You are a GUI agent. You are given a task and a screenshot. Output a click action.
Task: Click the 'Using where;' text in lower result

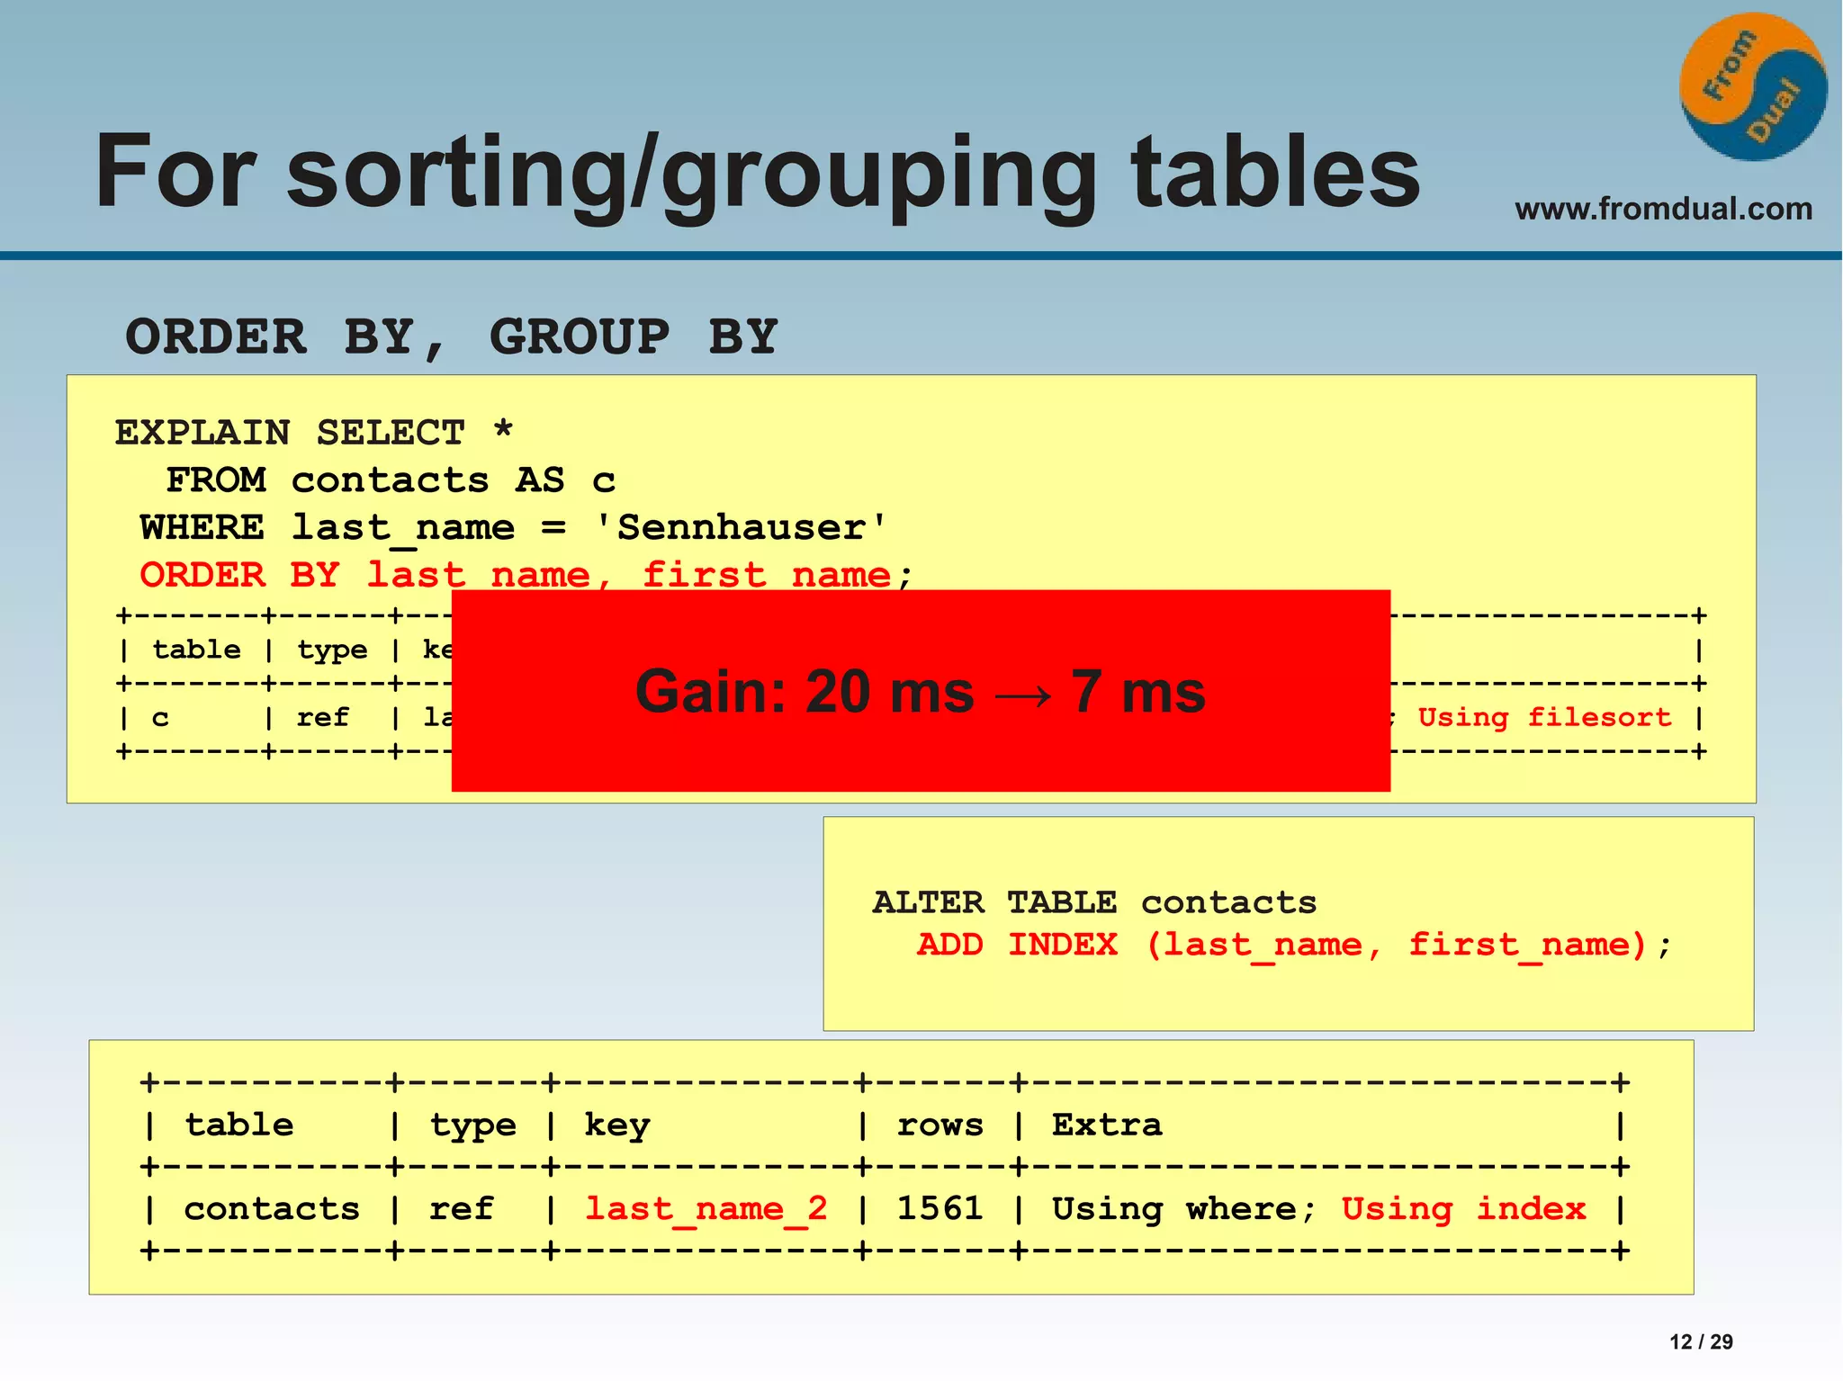tap(1184, 1210)
